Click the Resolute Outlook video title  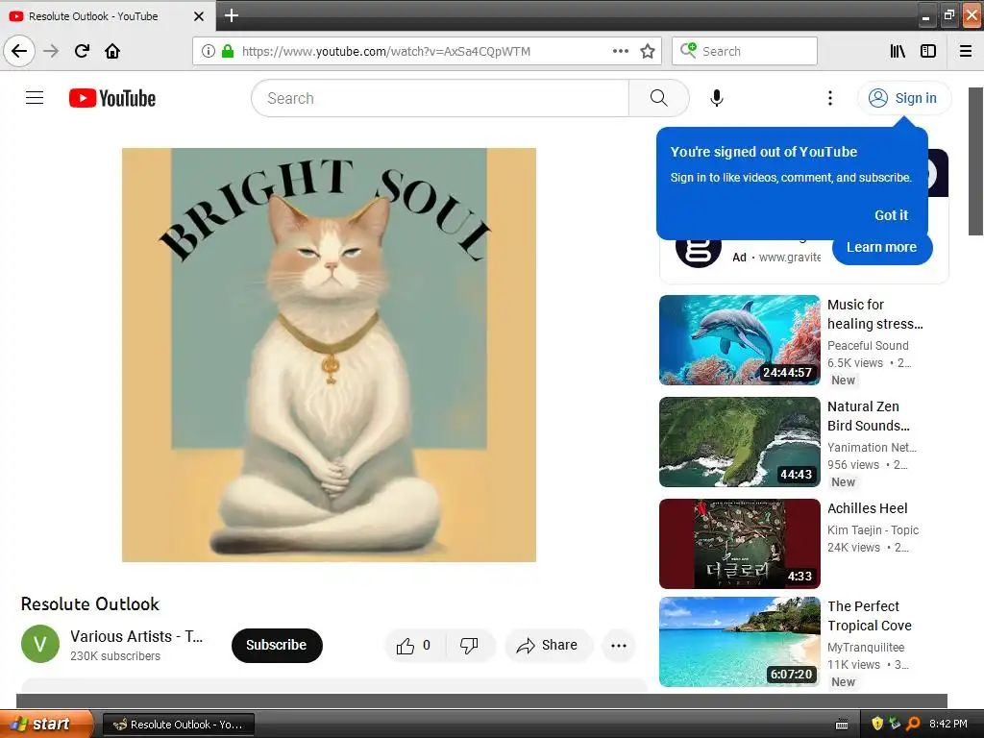coord(90,603)
